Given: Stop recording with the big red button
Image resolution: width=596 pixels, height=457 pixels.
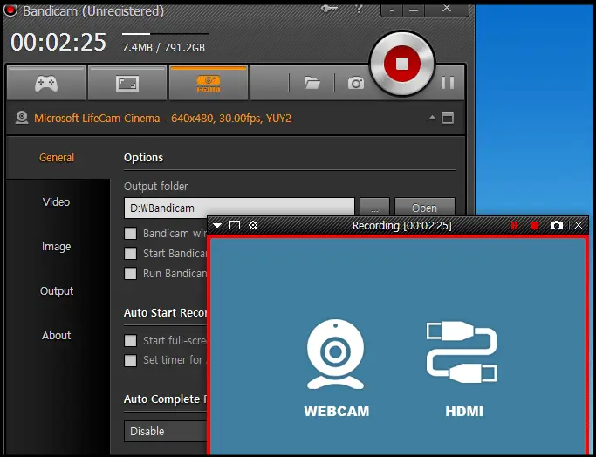Looking at the screenshot, I should coord(402,64).
